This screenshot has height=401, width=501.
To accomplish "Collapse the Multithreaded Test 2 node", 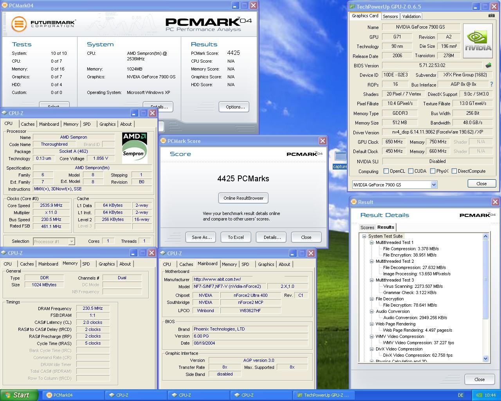I will (x=372, y=261).
